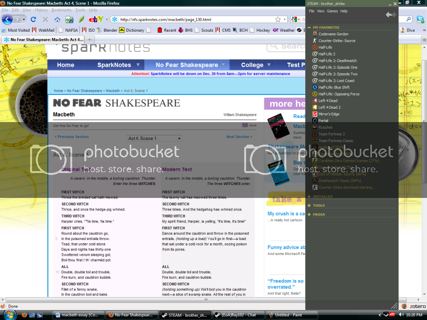Image resolution: width=427 pixels, height=320 pixels.
Task: Open the Firefox Home page icon
Action: (57, 19)
